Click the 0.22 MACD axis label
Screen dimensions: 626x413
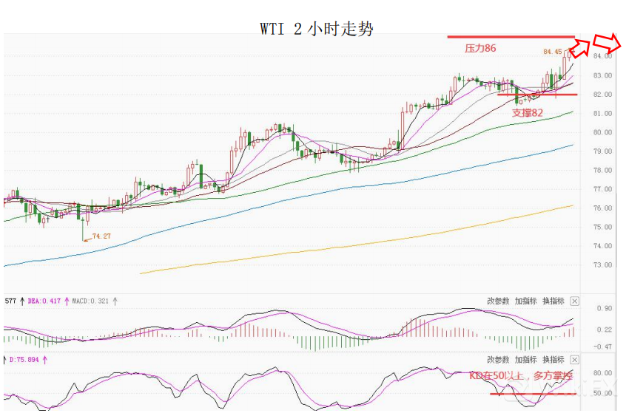coord(605,330)
